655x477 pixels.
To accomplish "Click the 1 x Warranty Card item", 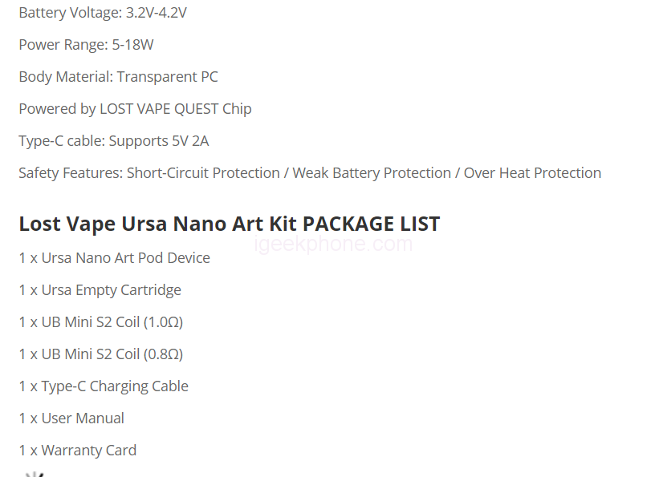I will coord(77,451).
